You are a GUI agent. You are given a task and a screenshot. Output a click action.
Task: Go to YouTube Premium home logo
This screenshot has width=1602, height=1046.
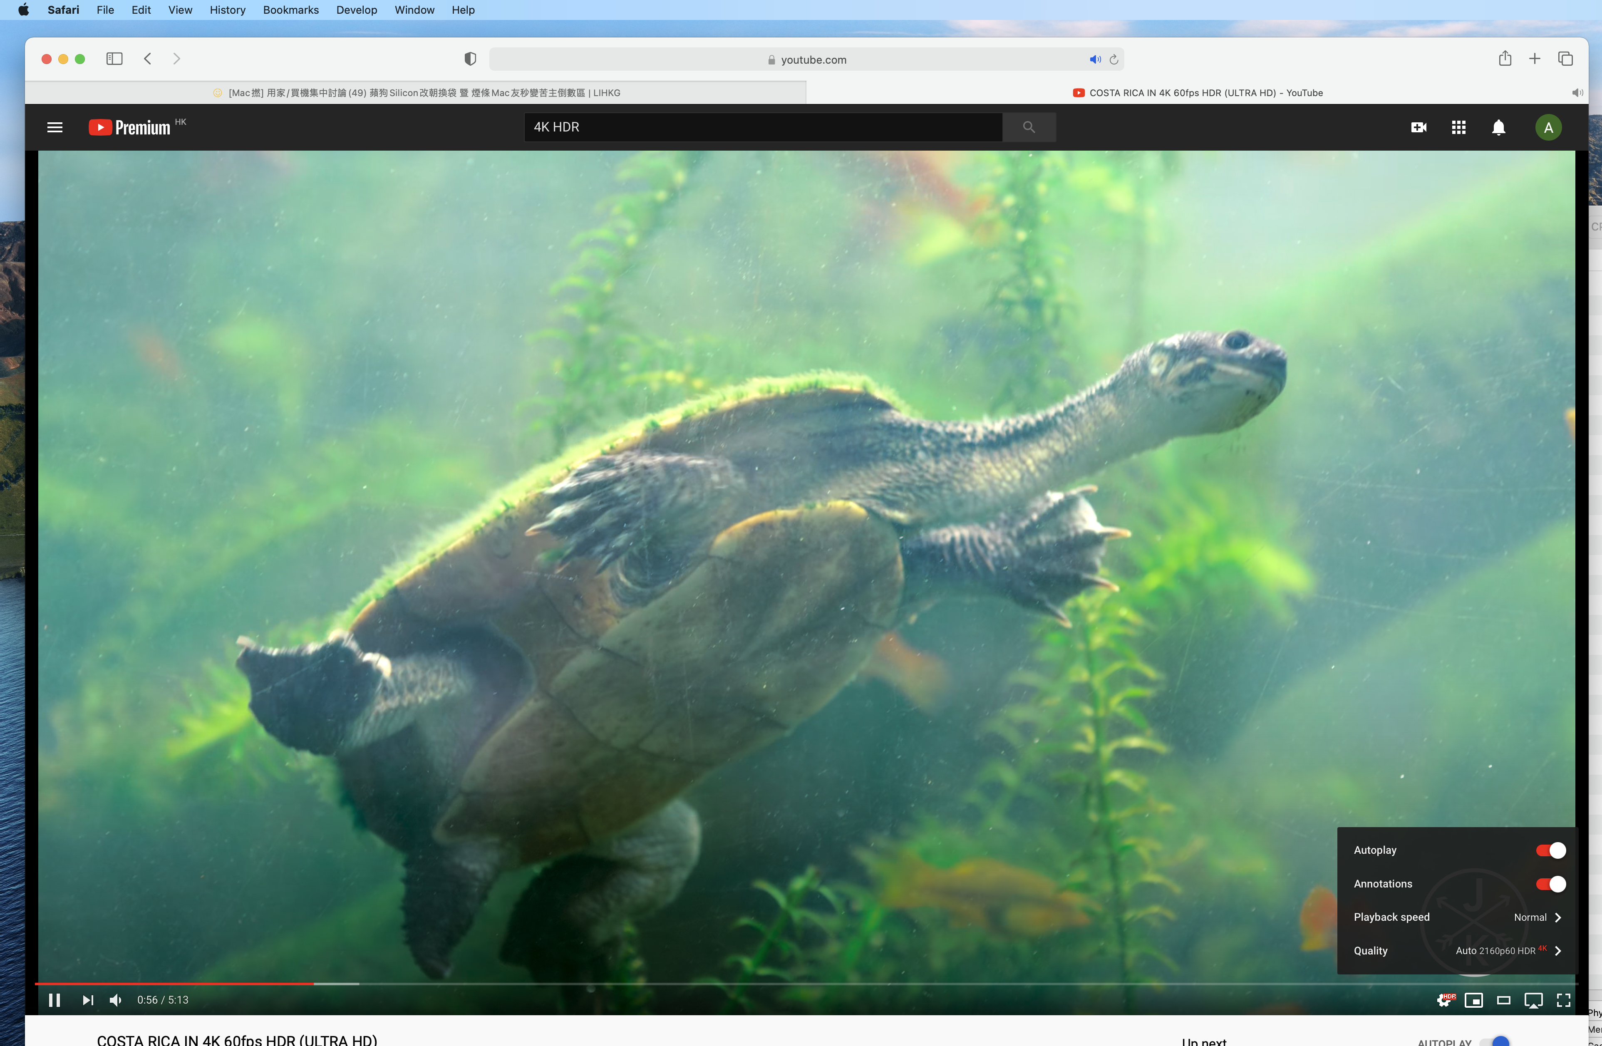(129, 127)
